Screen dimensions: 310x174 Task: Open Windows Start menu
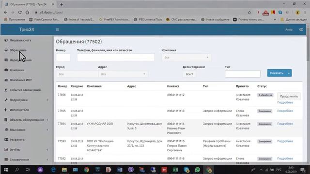click(6, 170)
